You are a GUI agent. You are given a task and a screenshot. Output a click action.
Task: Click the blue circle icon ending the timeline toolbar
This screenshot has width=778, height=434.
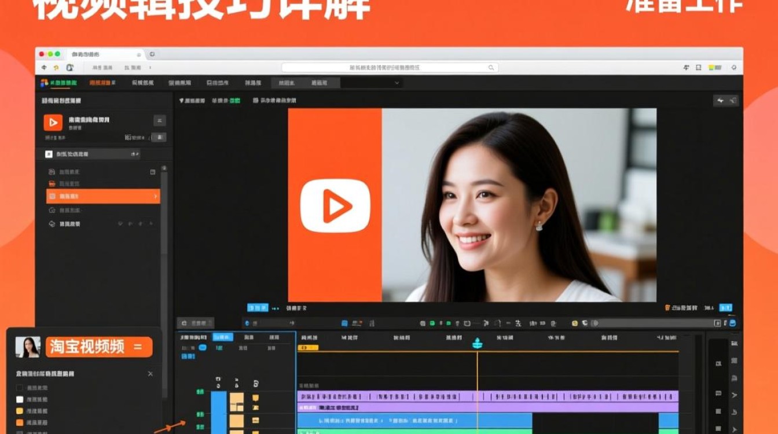[x=732, y=323]
